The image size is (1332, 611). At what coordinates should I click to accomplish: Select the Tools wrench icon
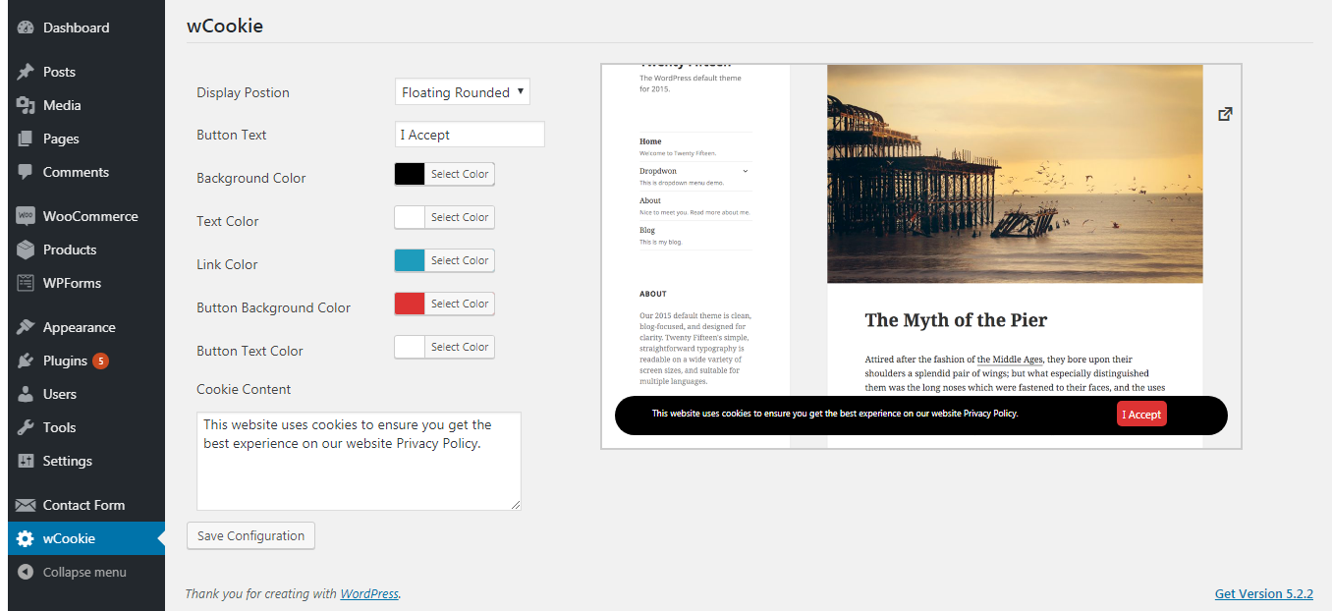(26, 427)
